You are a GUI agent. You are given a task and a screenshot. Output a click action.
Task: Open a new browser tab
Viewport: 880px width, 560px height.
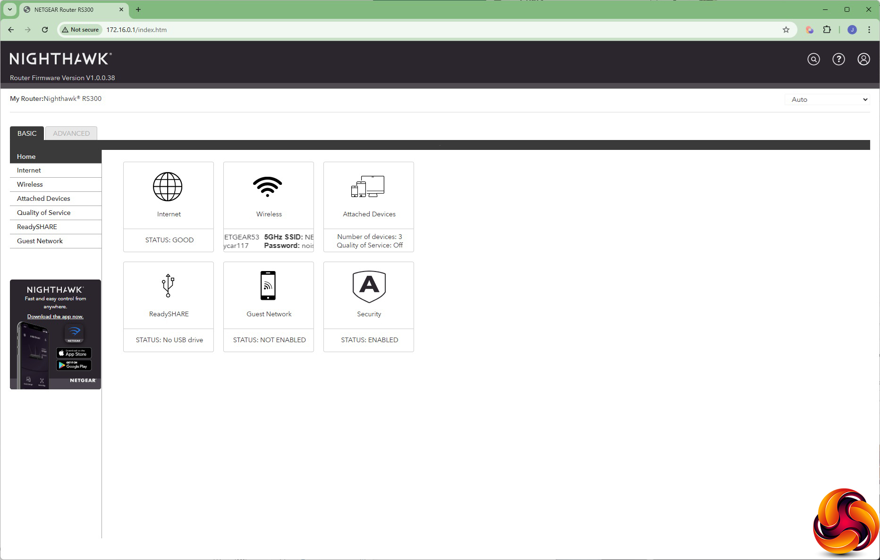click(138, 9)
